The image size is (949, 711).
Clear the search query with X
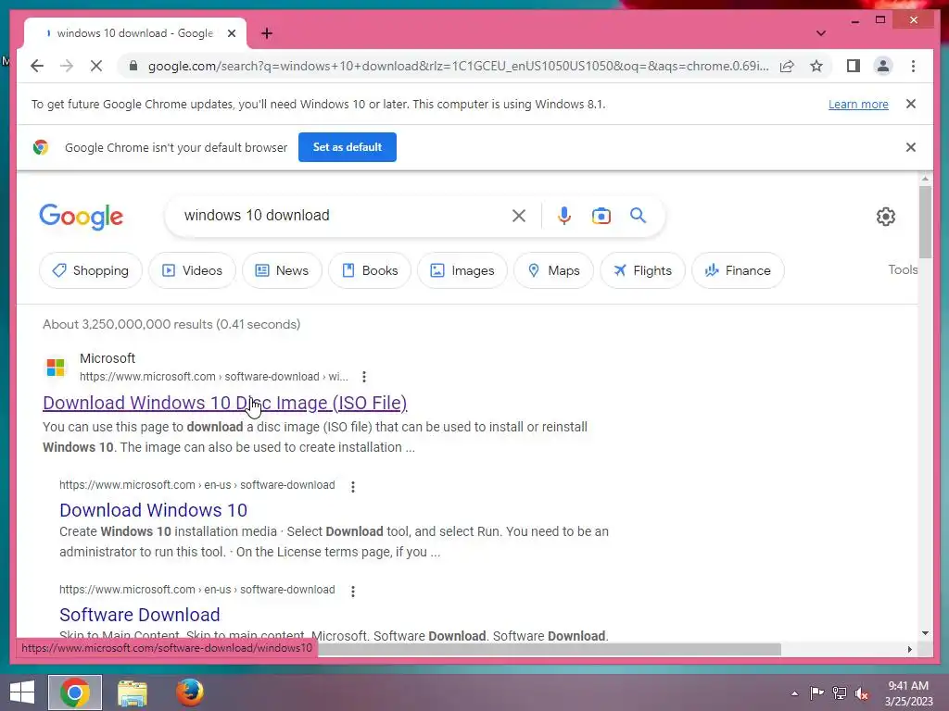point(519,216)
